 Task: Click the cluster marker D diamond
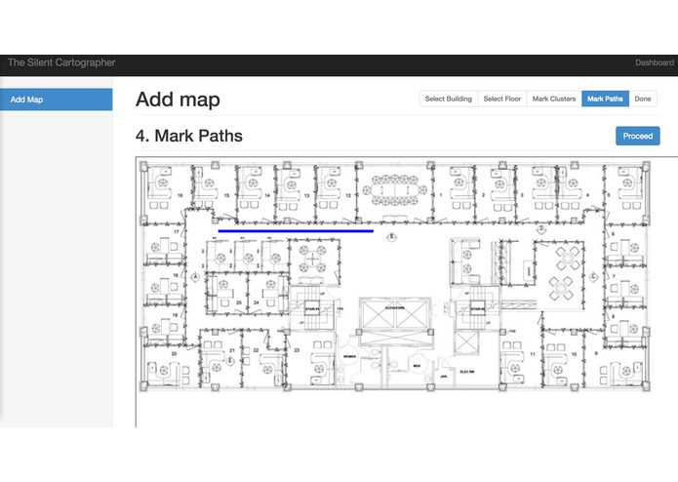[x=540, y=228]
